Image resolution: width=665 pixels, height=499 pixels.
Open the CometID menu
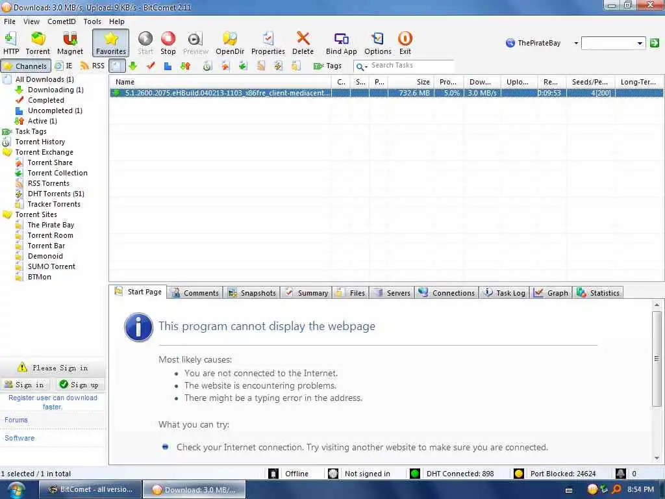(62, 21)
